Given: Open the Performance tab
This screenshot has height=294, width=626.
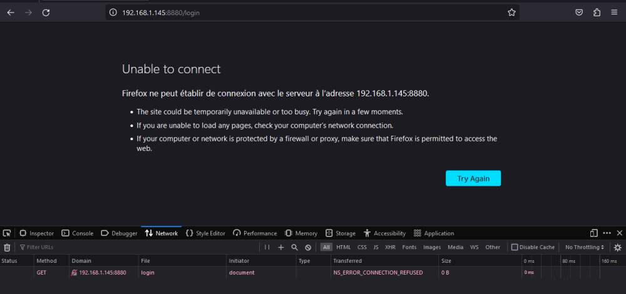Looking at the screenshot, I should 255,233.
